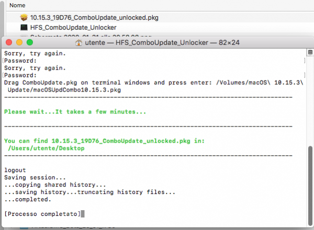
Task: Close the Terminal window with the red button
Action: [9, 42]
